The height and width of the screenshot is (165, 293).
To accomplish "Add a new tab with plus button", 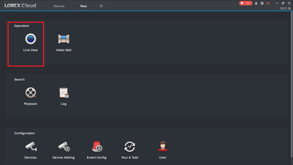I will pos(101,6).
